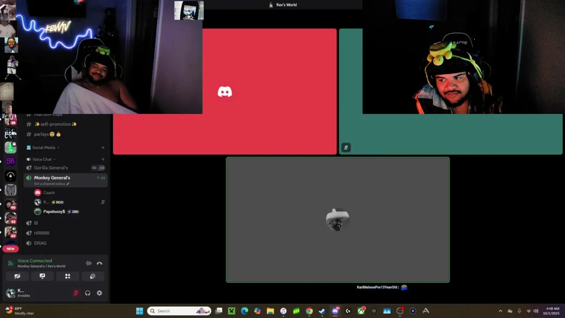This screenshot has width=565, height=318.
Task: Open Steam from taskbar
Action: 322,311
